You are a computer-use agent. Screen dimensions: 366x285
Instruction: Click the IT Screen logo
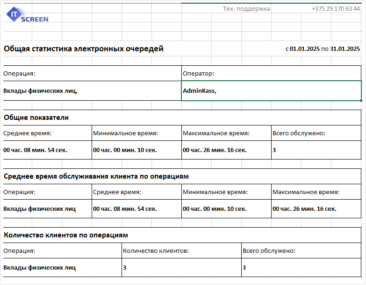(27, 15)
